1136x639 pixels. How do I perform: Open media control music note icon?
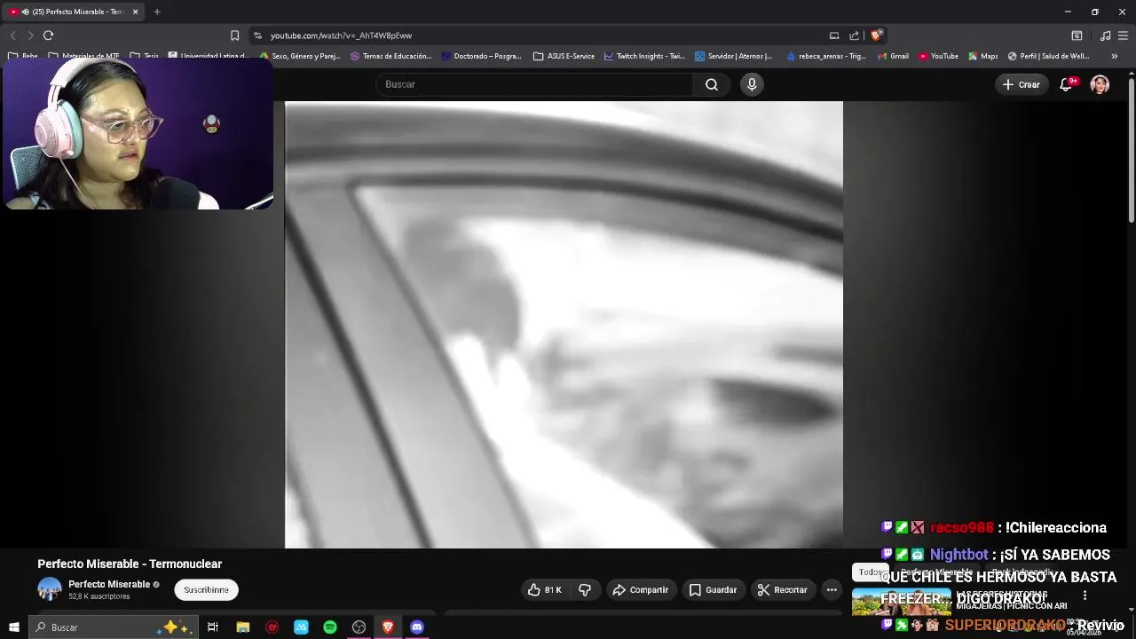tap(1105, 35)
